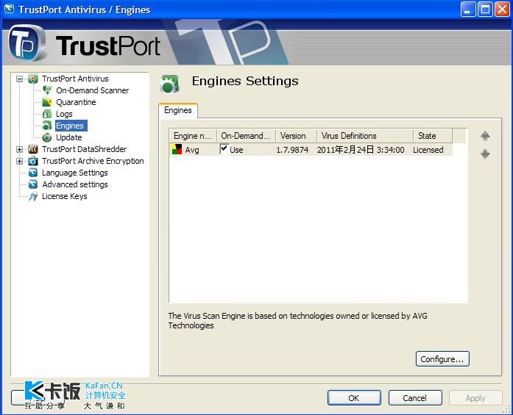Click the Avg engine icon in list
The image size is (513, 415).
[x=177, y=150]
